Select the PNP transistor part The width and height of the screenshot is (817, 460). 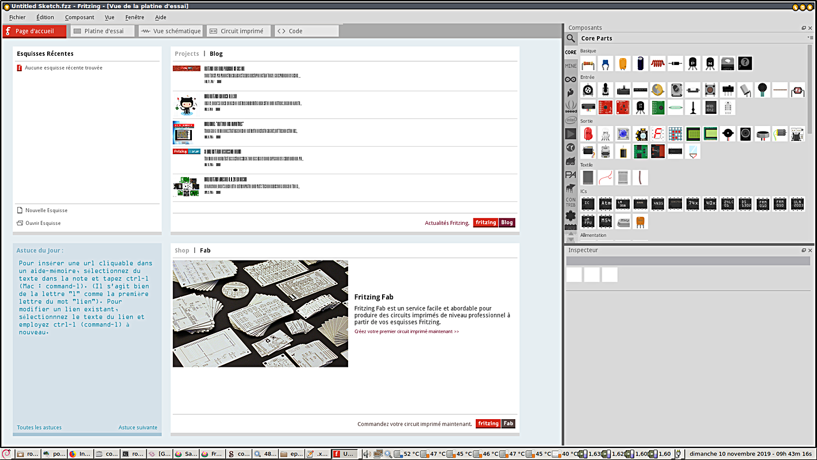pos(693,63)
